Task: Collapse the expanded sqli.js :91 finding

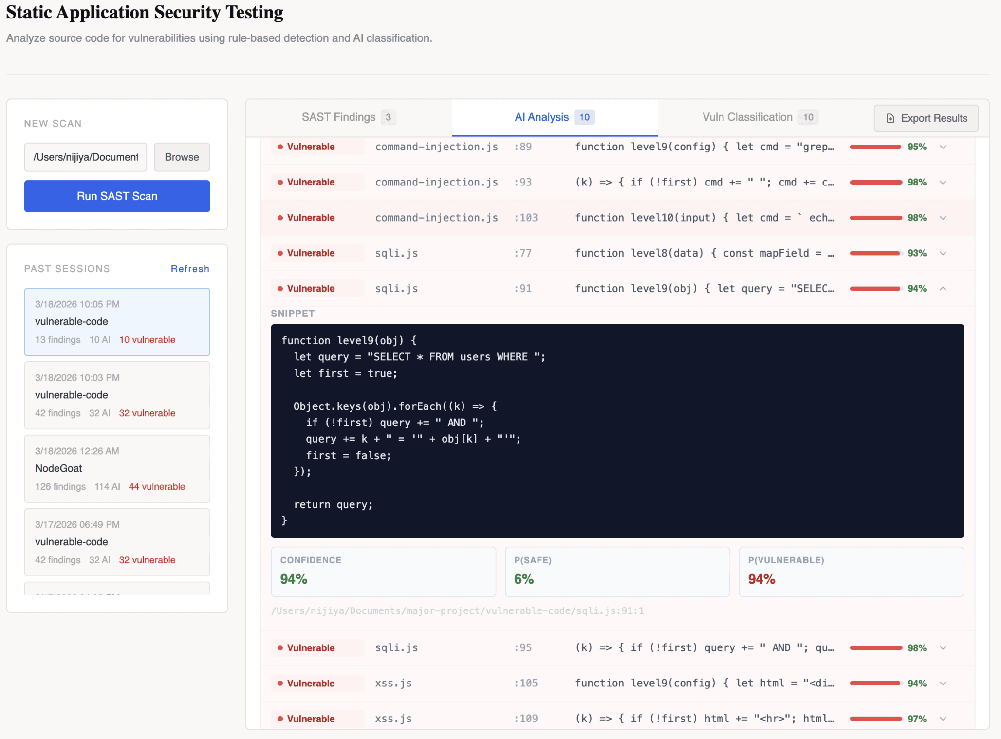Action: pyautogui.click(x=943, y=289)
